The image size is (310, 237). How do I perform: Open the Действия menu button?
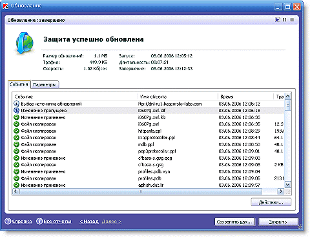tap(271, 202)
